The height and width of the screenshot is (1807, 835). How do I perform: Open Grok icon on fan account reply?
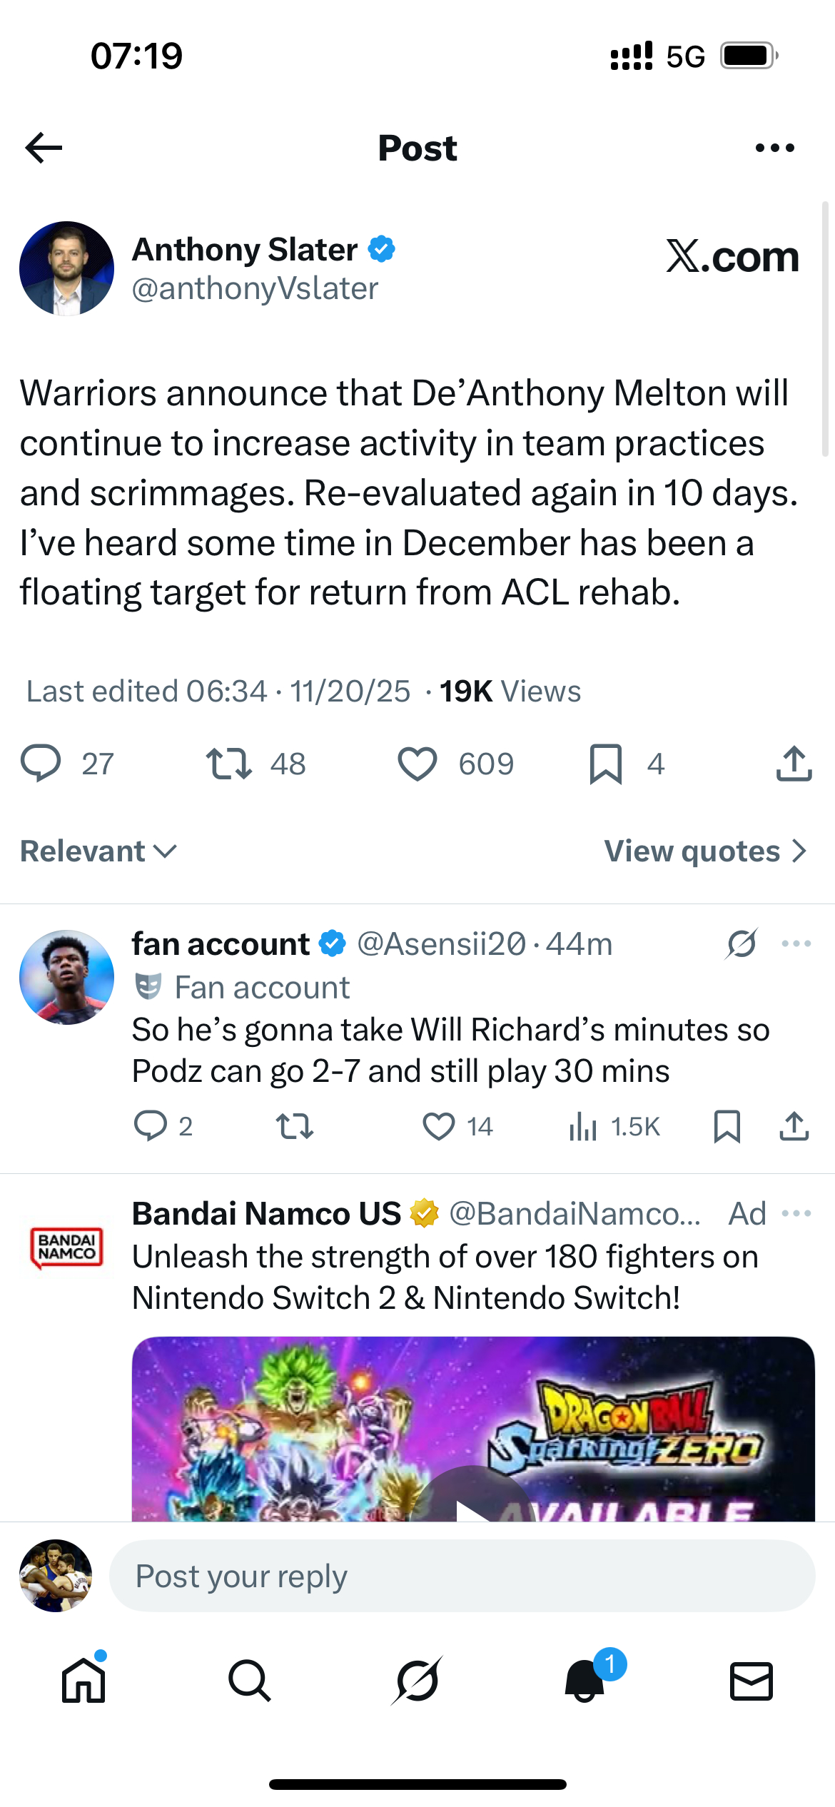[x=742, y=944]
